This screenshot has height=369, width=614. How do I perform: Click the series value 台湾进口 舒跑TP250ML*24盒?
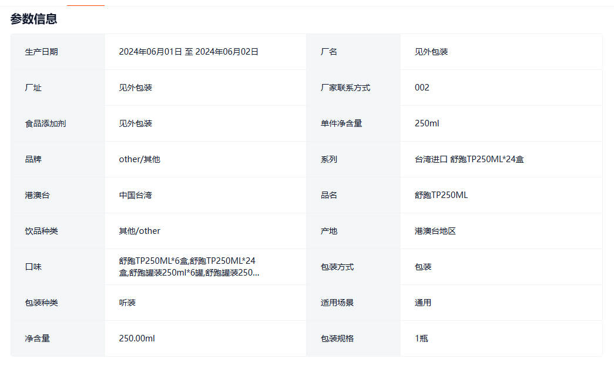click(469, 159)
